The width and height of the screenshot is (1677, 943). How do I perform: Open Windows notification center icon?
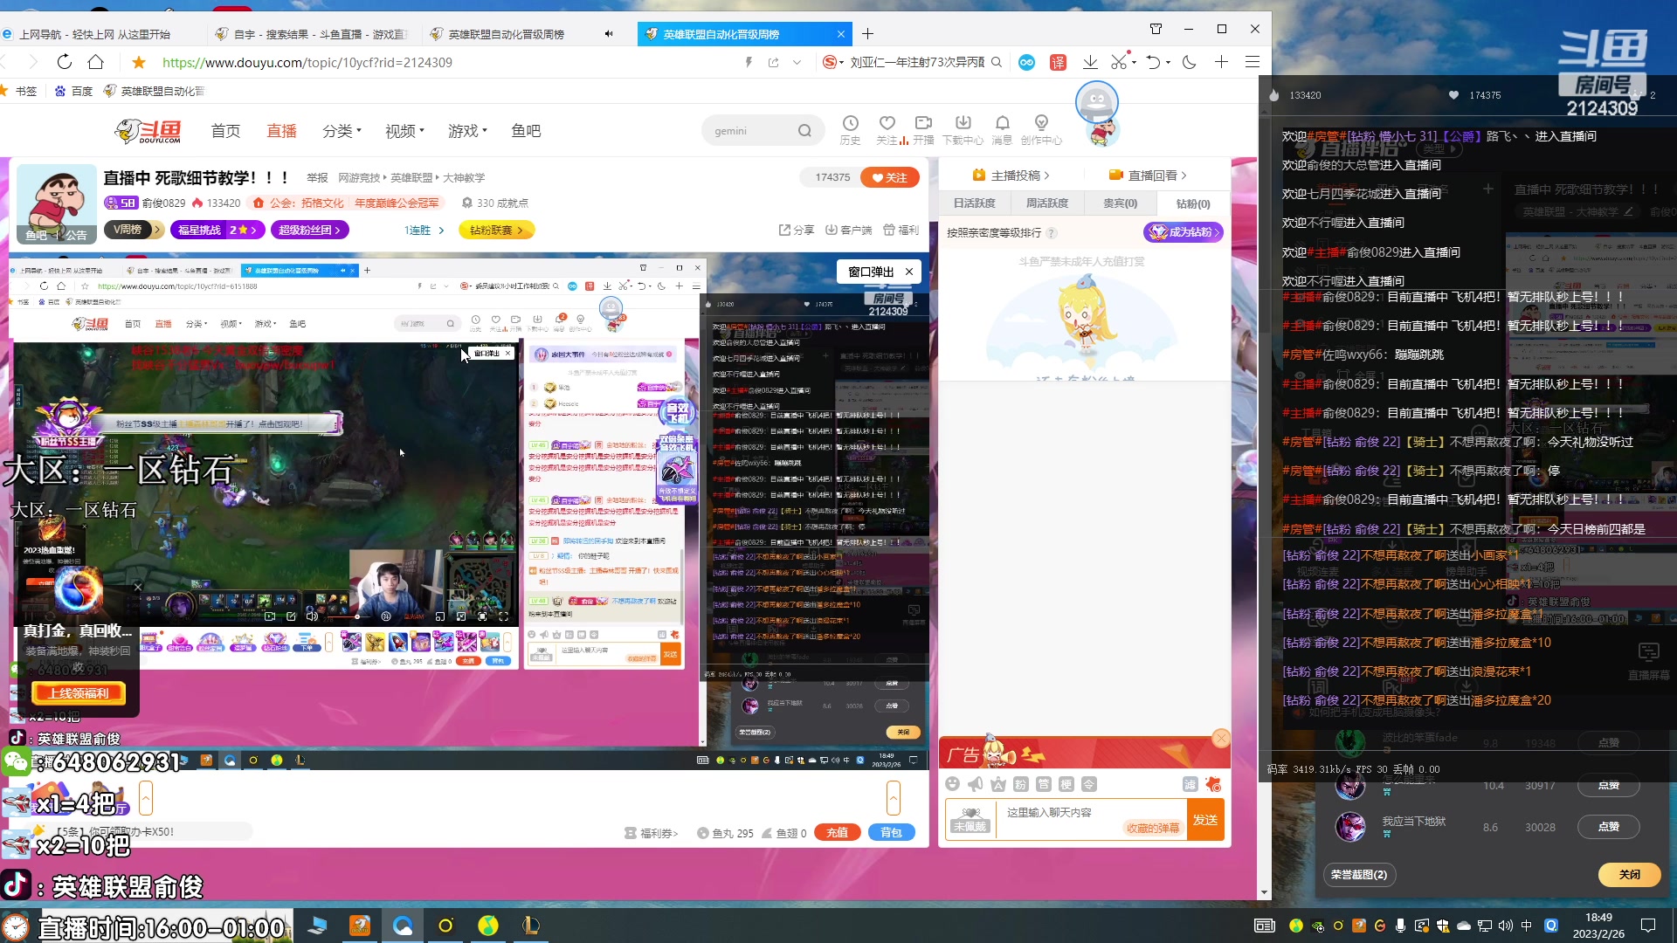(x=1648, y=926)
